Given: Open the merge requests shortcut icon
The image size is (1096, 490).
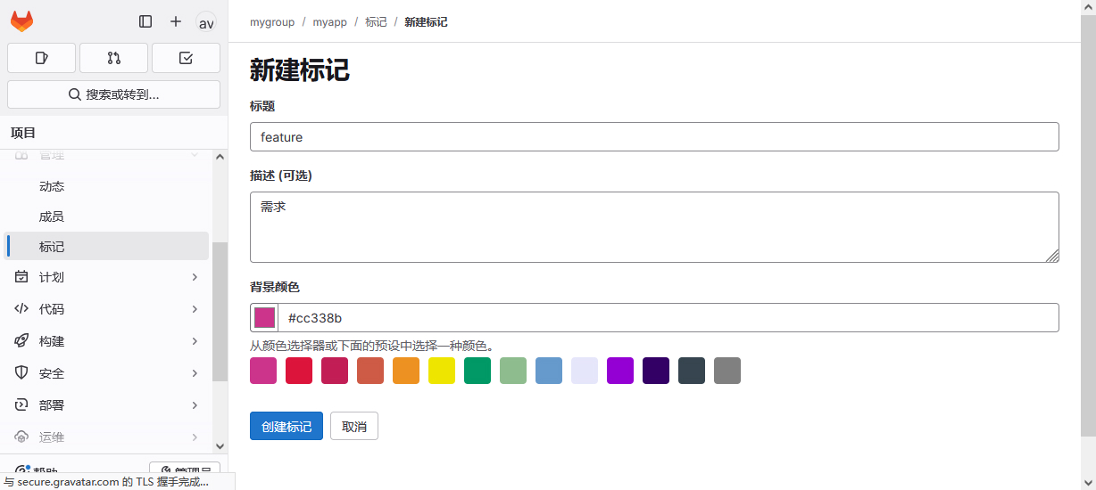Looking at the screenshot, I should (113, 58).
